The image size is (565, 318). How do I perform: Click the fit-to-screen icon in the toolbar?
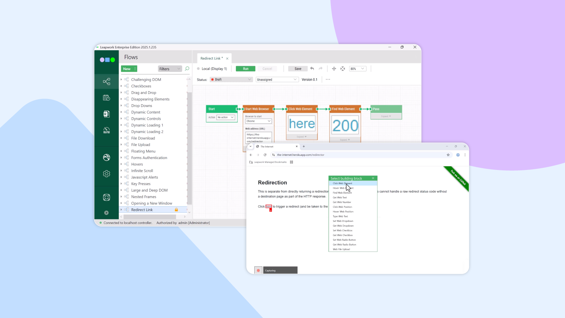pyautogui.click(x=343, y=69)
